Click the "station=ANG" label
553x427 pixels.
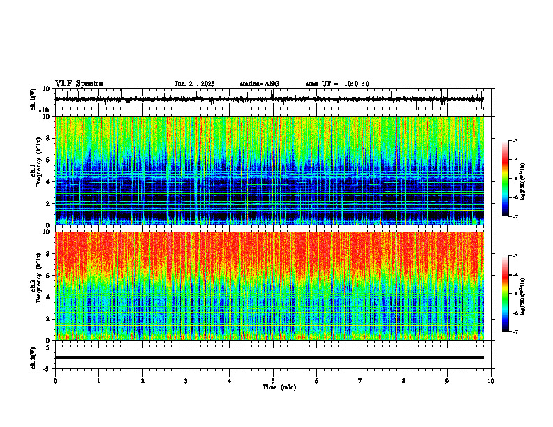point(260,84)
